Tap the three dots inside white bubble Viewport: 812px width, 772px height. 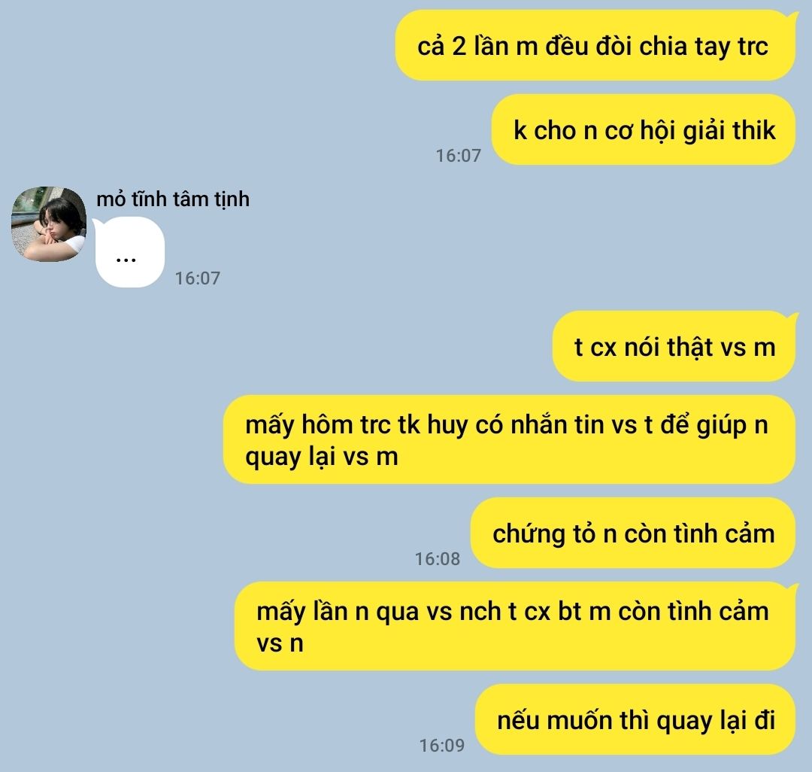click(126, 260)
